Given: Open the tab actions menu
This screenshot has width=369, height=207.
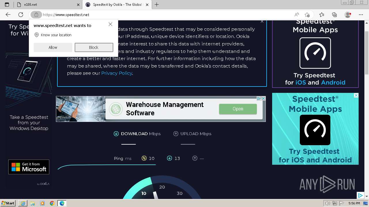Looking at the screenshot, I should [7, 5].
